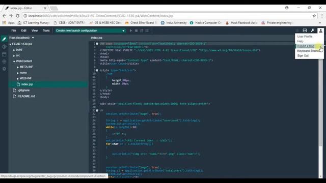The height and width of the screenshot is (183, 326).
Task: Expand the build folder
Action: tap(14, 50)
